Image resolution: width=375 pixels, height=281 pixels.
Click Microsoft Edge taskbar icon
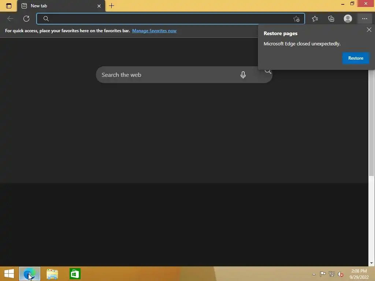point(30,274)
